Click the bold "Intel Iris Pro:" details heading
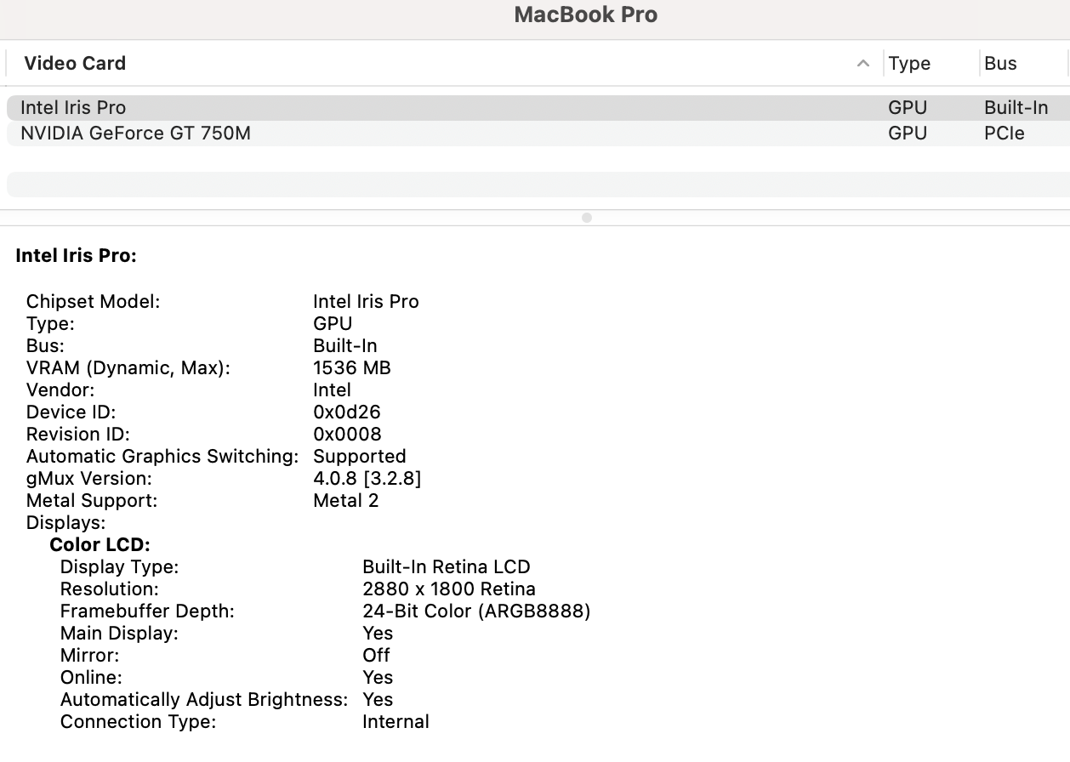Screen dimensions: 1070x762 tap(76, 255)
